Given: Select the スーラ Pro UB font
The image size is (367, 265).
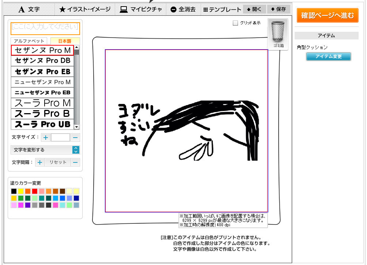Looking at the screenshot, I should pyautogui.click(x=42, y=124).
